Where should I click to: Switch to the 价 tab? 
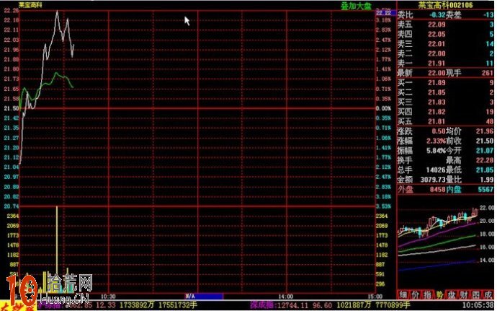[x=415, y=294]
